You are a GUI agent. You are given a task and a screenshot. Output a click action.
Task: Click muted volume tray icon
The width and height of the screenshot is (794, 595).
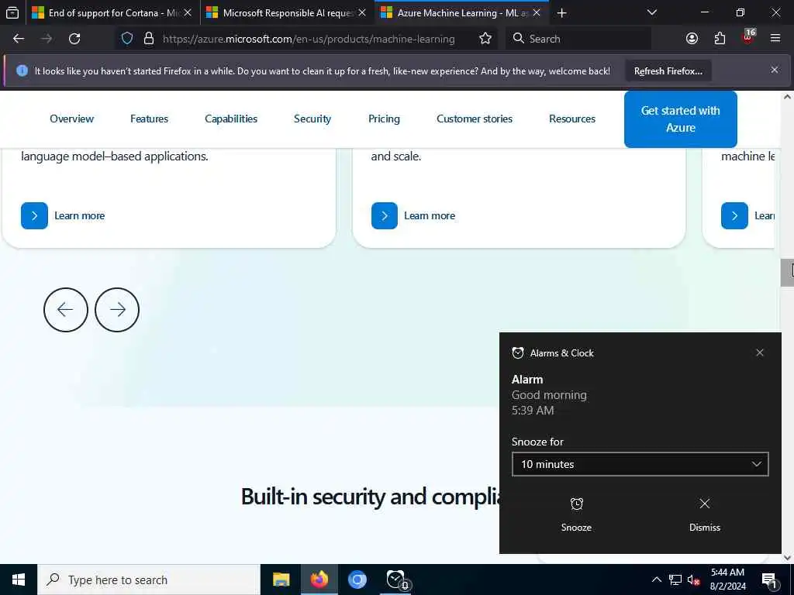click(x=693, y=580)
